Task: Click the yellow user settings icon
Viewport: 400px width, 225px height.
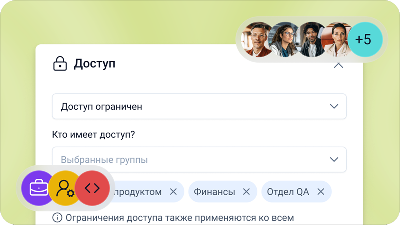Action: pyautogui.click(x=65, y=188)
